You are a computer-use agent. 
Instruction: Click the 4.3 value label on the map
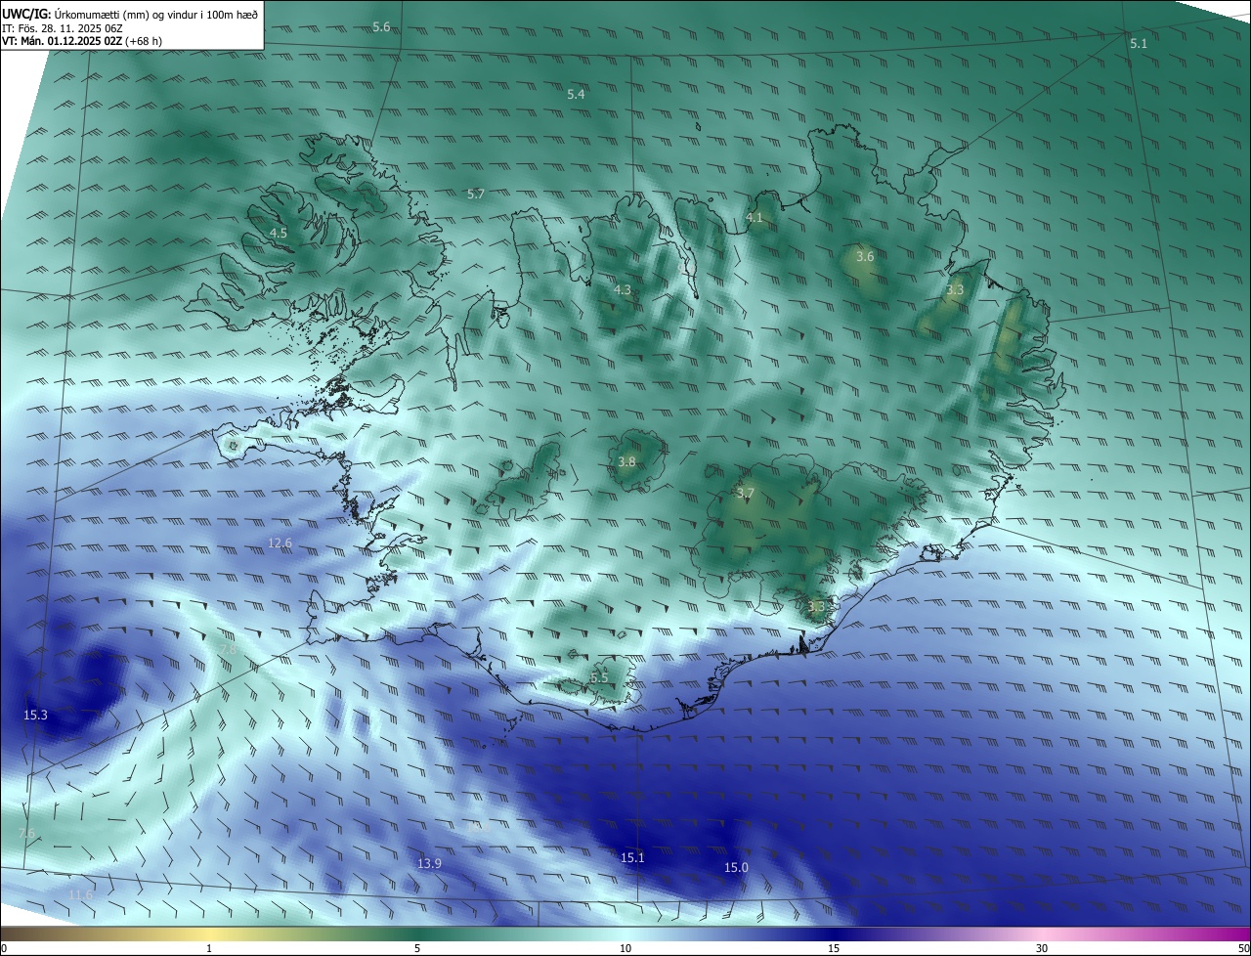coord(623,290)
